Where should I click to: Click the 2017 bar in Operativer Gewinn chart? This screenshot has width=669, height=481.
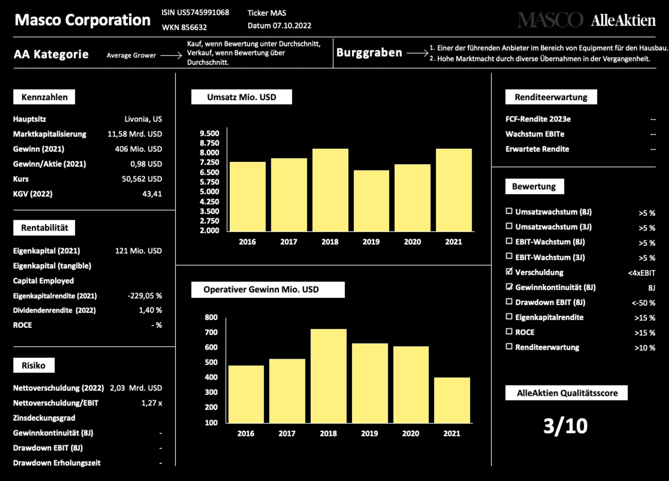coord(287,391)
